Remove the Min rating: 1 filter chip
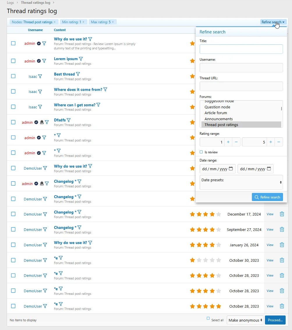 click(83, 22)
